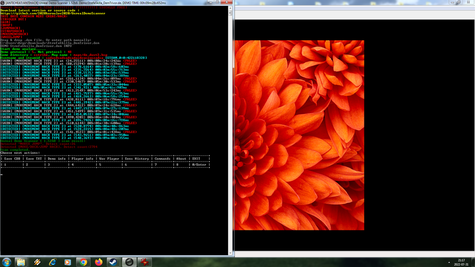This screenshot has height=267, width=475.
Task: Click the 'Demo info' action cell
Action: click(57, 159)
